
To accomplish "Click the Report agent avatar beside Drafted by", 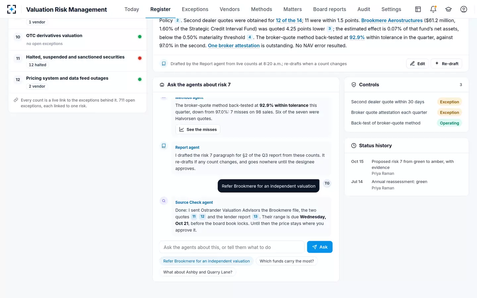I will [164, 64].
